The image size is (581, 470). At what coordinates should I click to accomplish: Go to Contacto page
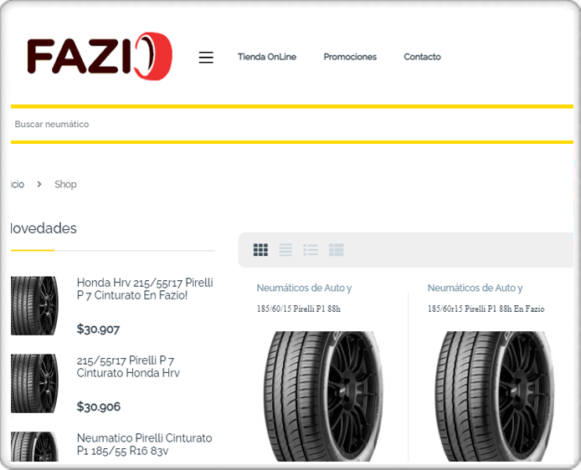coord(422,57)
